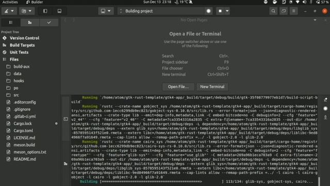Viewport: 330px width, 186px height.
Task: Expand the po folder
Action: pos(16,88)
